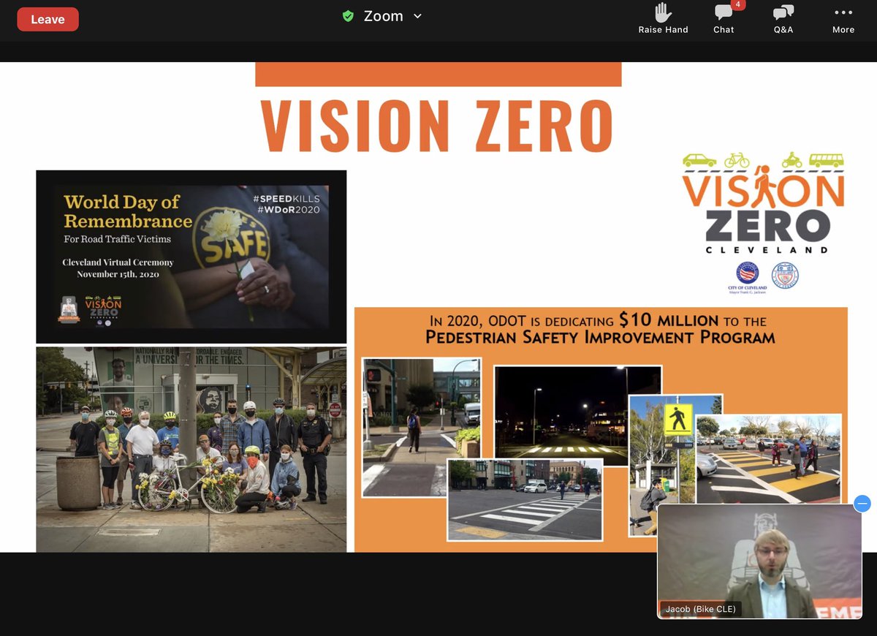
Task: Click the Jacob (Bike CLE) name label
Action: 701,608
